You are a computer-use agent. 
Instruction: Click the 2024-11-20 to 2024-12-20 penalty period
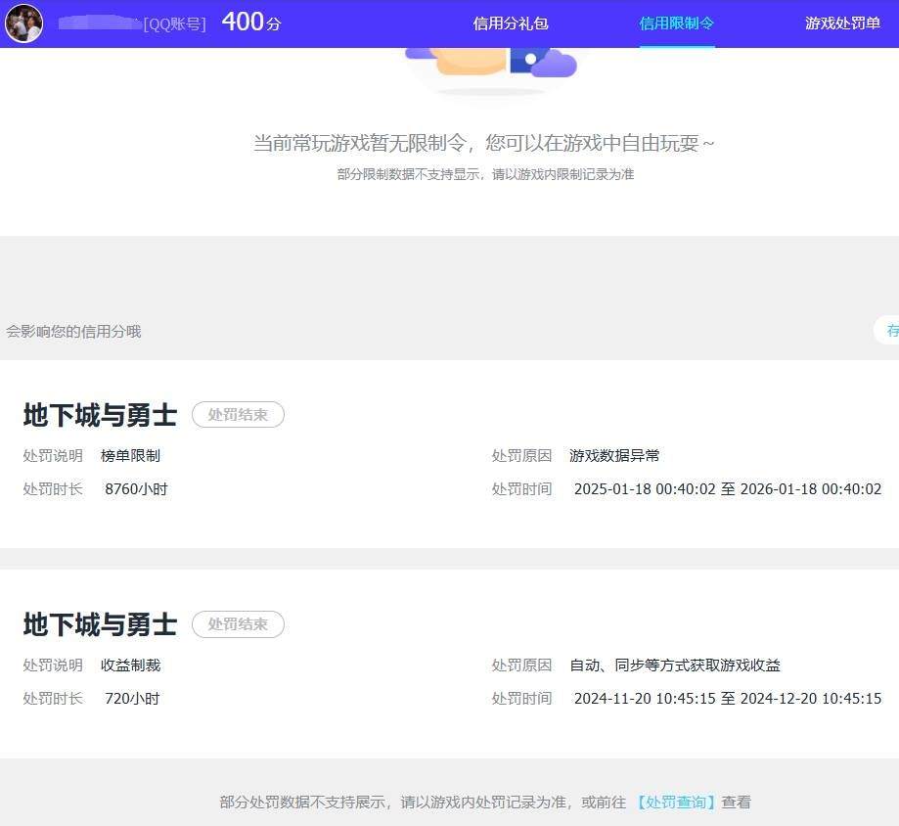[x=728, y=699]
